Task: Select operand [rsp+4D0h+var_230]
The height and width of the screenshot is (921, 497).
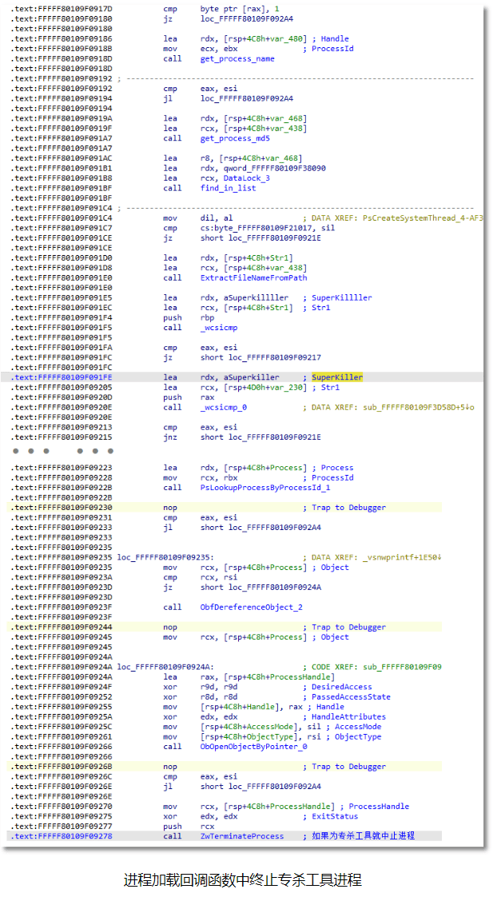Action: coord(265,388)
